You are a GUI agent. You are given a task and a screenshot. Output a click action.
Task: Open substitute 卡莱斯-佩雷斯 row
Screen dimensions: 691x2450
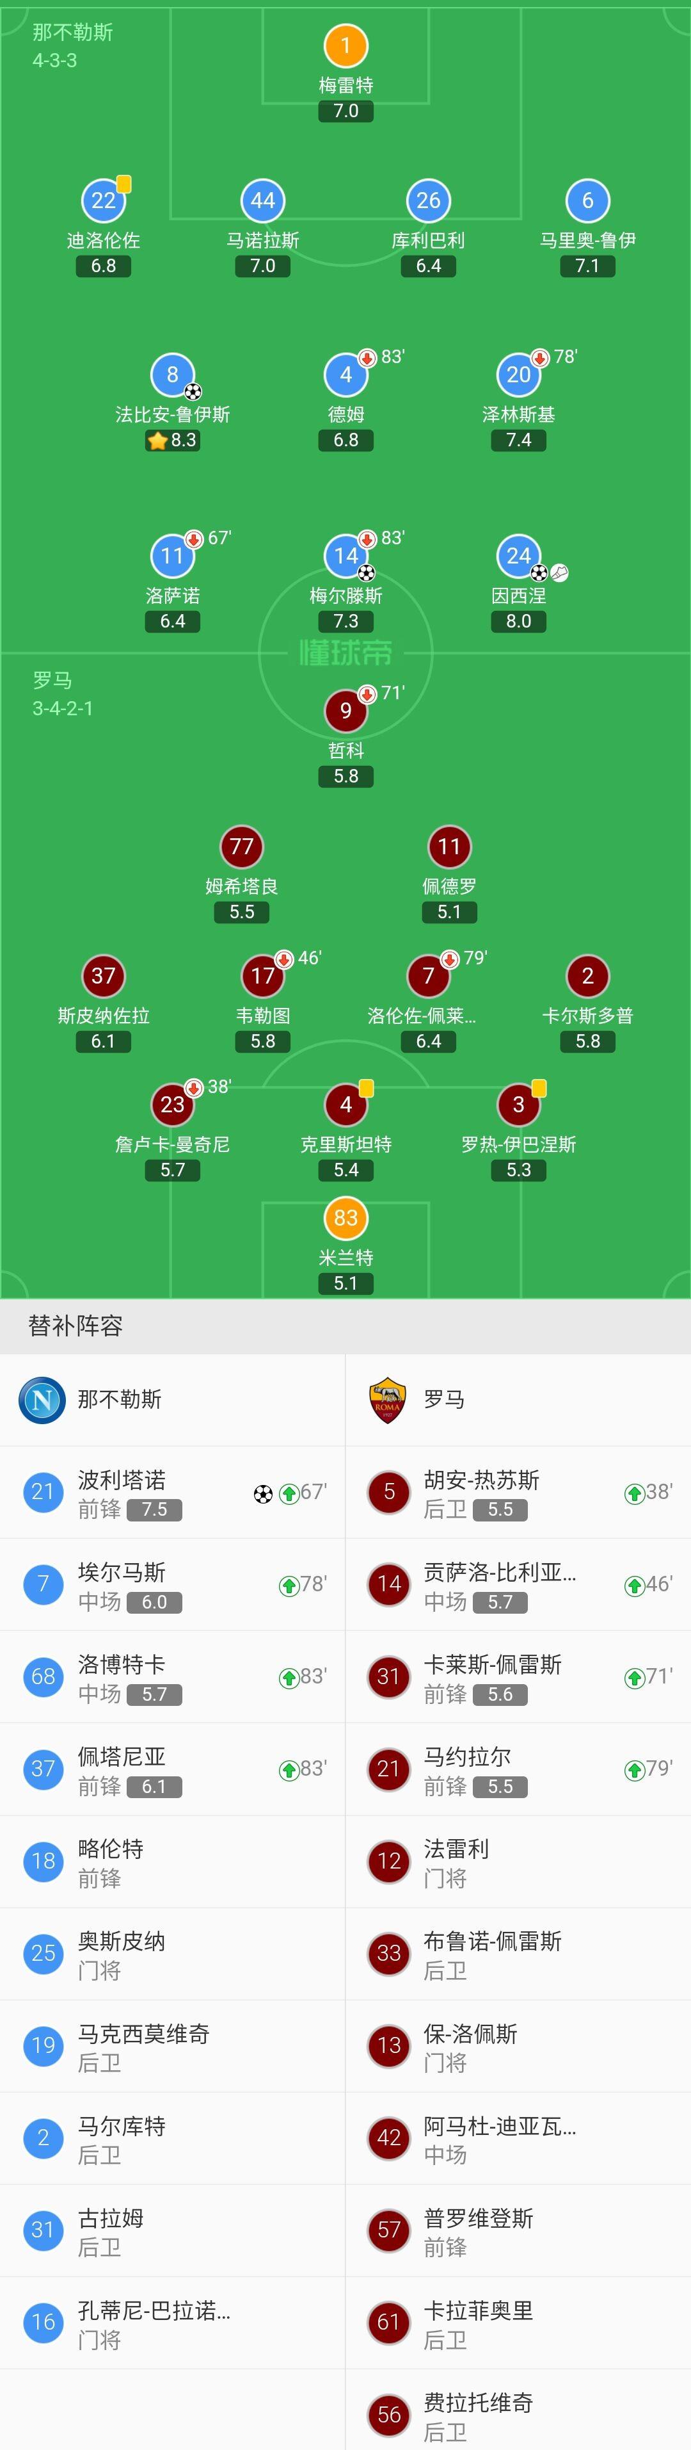coord(518,1676)
